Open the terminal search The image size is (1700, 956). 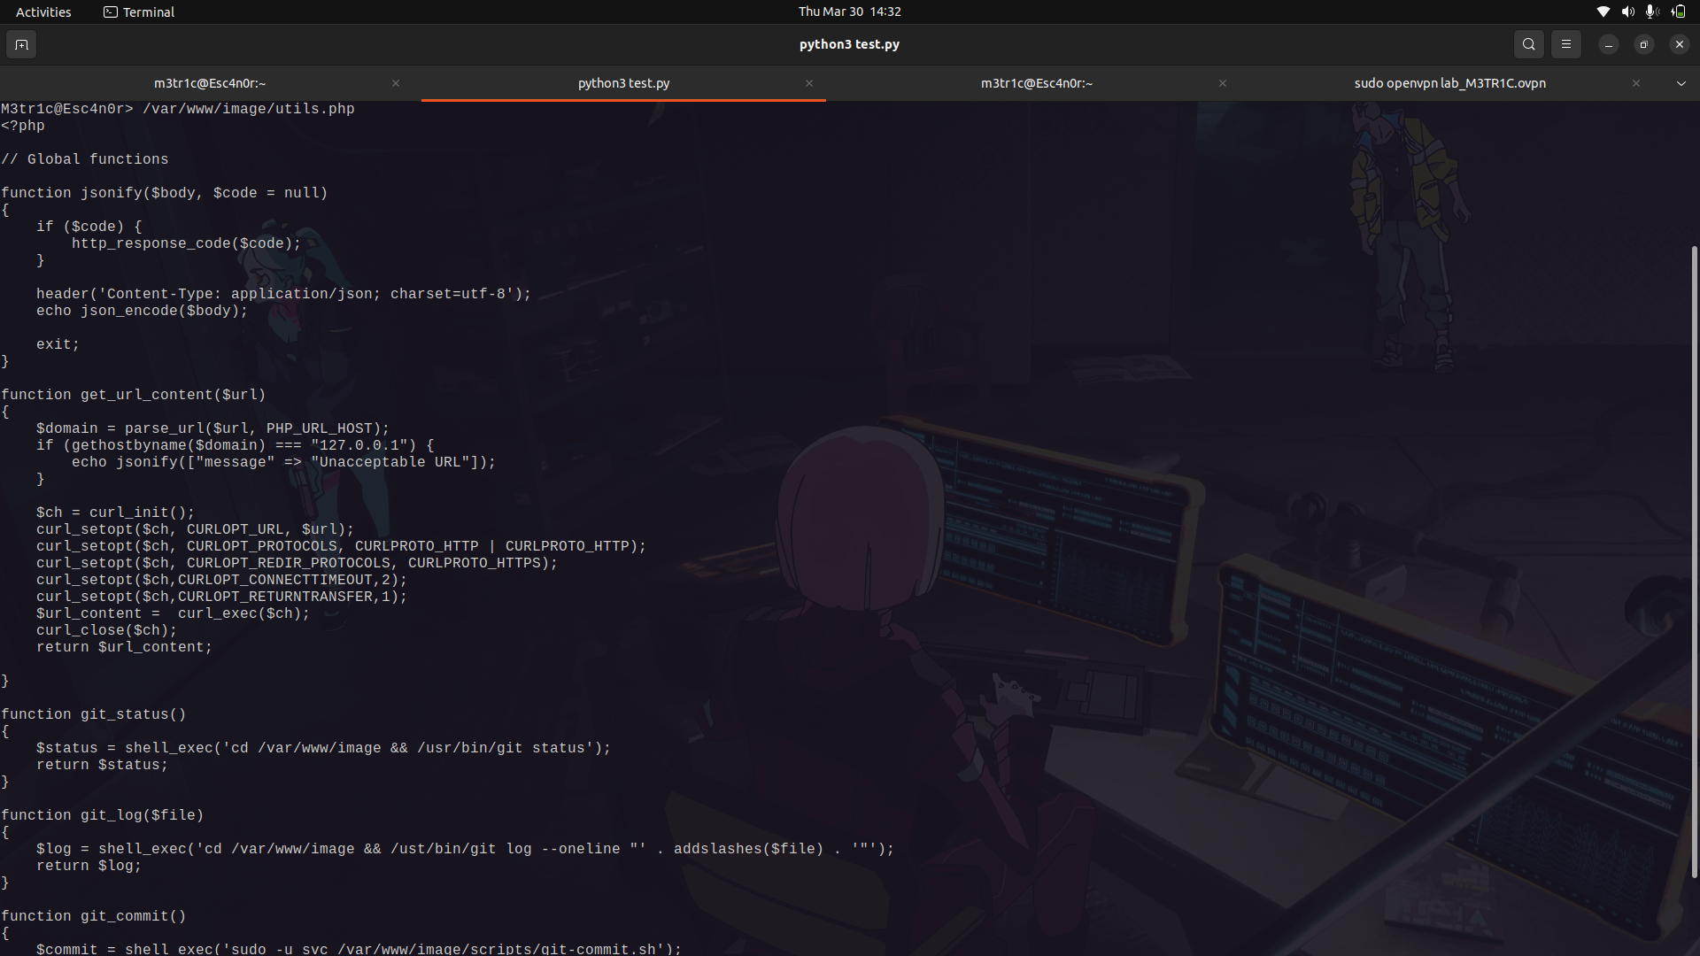[1529, 44]
